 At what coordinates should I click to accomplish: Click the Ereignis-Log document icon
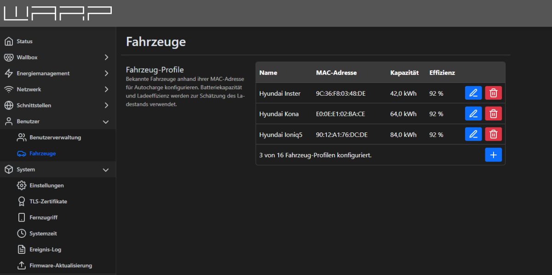click(x=22, y=250)
